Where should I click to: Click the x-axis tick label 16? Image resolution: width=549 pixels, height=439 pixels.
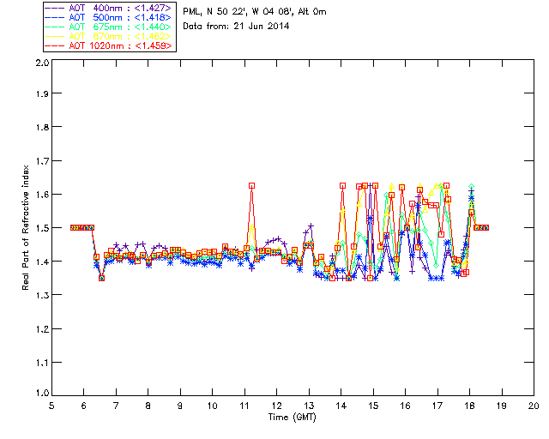pyautogui.click(x=406, y=406)
